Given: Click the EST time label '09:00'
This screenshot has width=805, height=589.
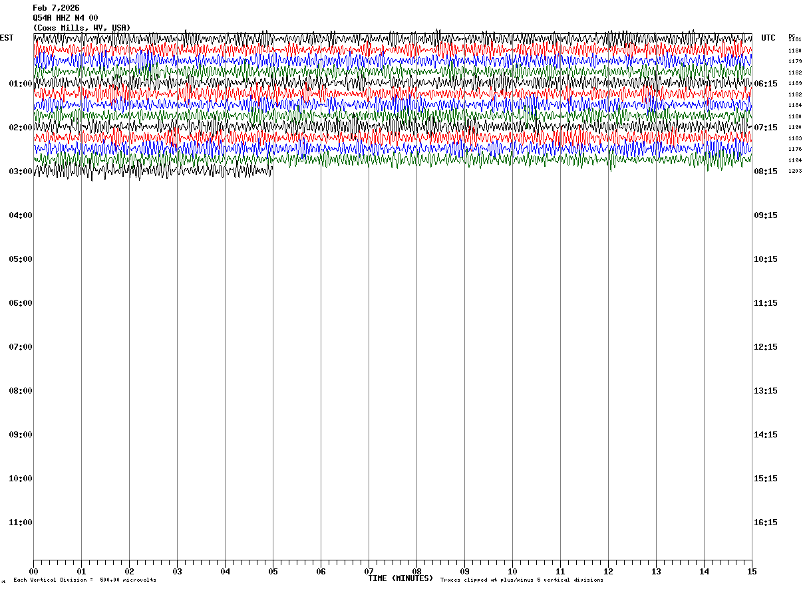Looking at the screenshot, I should pos(21,435).
